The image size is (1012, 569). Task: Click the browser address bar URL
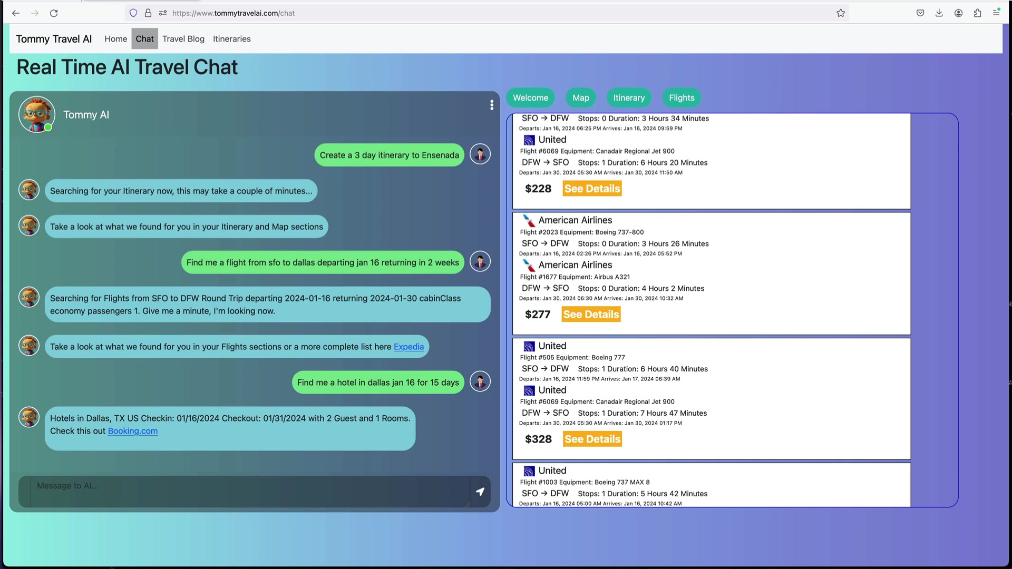click(x=233, y=13)
